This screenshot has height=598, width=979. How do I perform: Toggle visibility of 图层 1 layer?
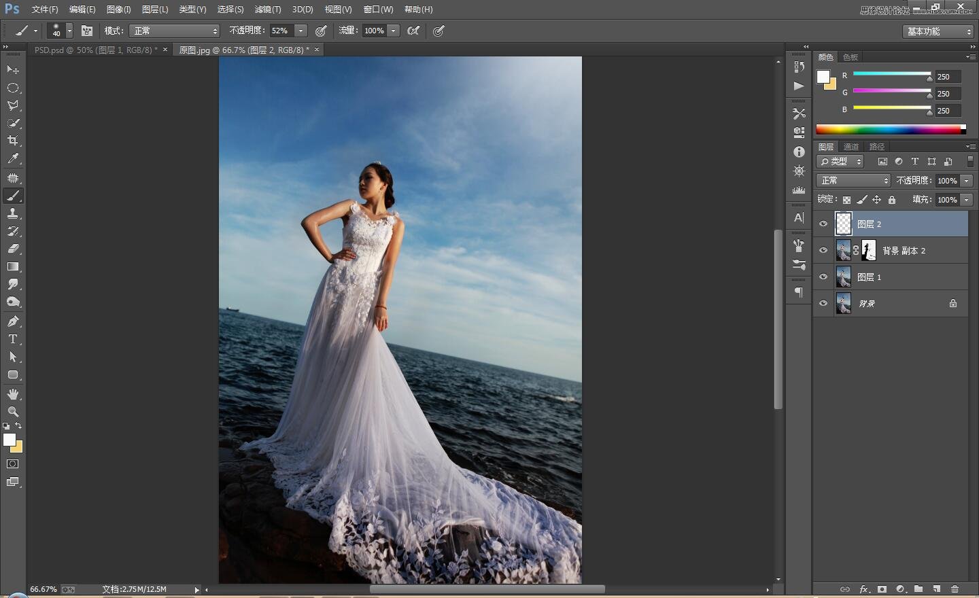point(823,277)
